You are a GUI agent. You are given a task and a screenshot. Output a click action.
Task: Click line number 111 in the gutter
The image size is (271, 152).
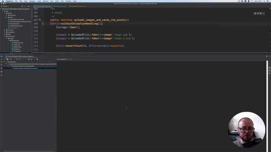pos(36,35)
